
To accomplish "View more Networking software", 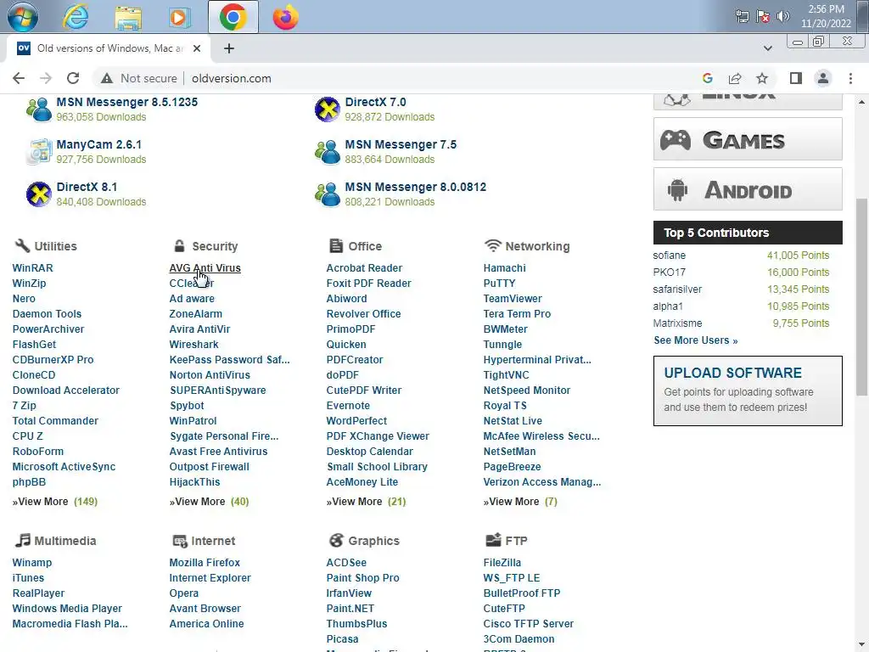I will [520, 501].
